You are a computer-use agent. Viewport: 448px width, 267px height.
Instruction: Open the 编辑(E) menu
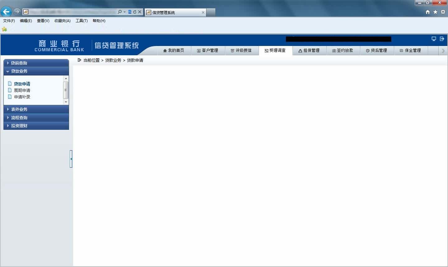[x=26, y=21]
